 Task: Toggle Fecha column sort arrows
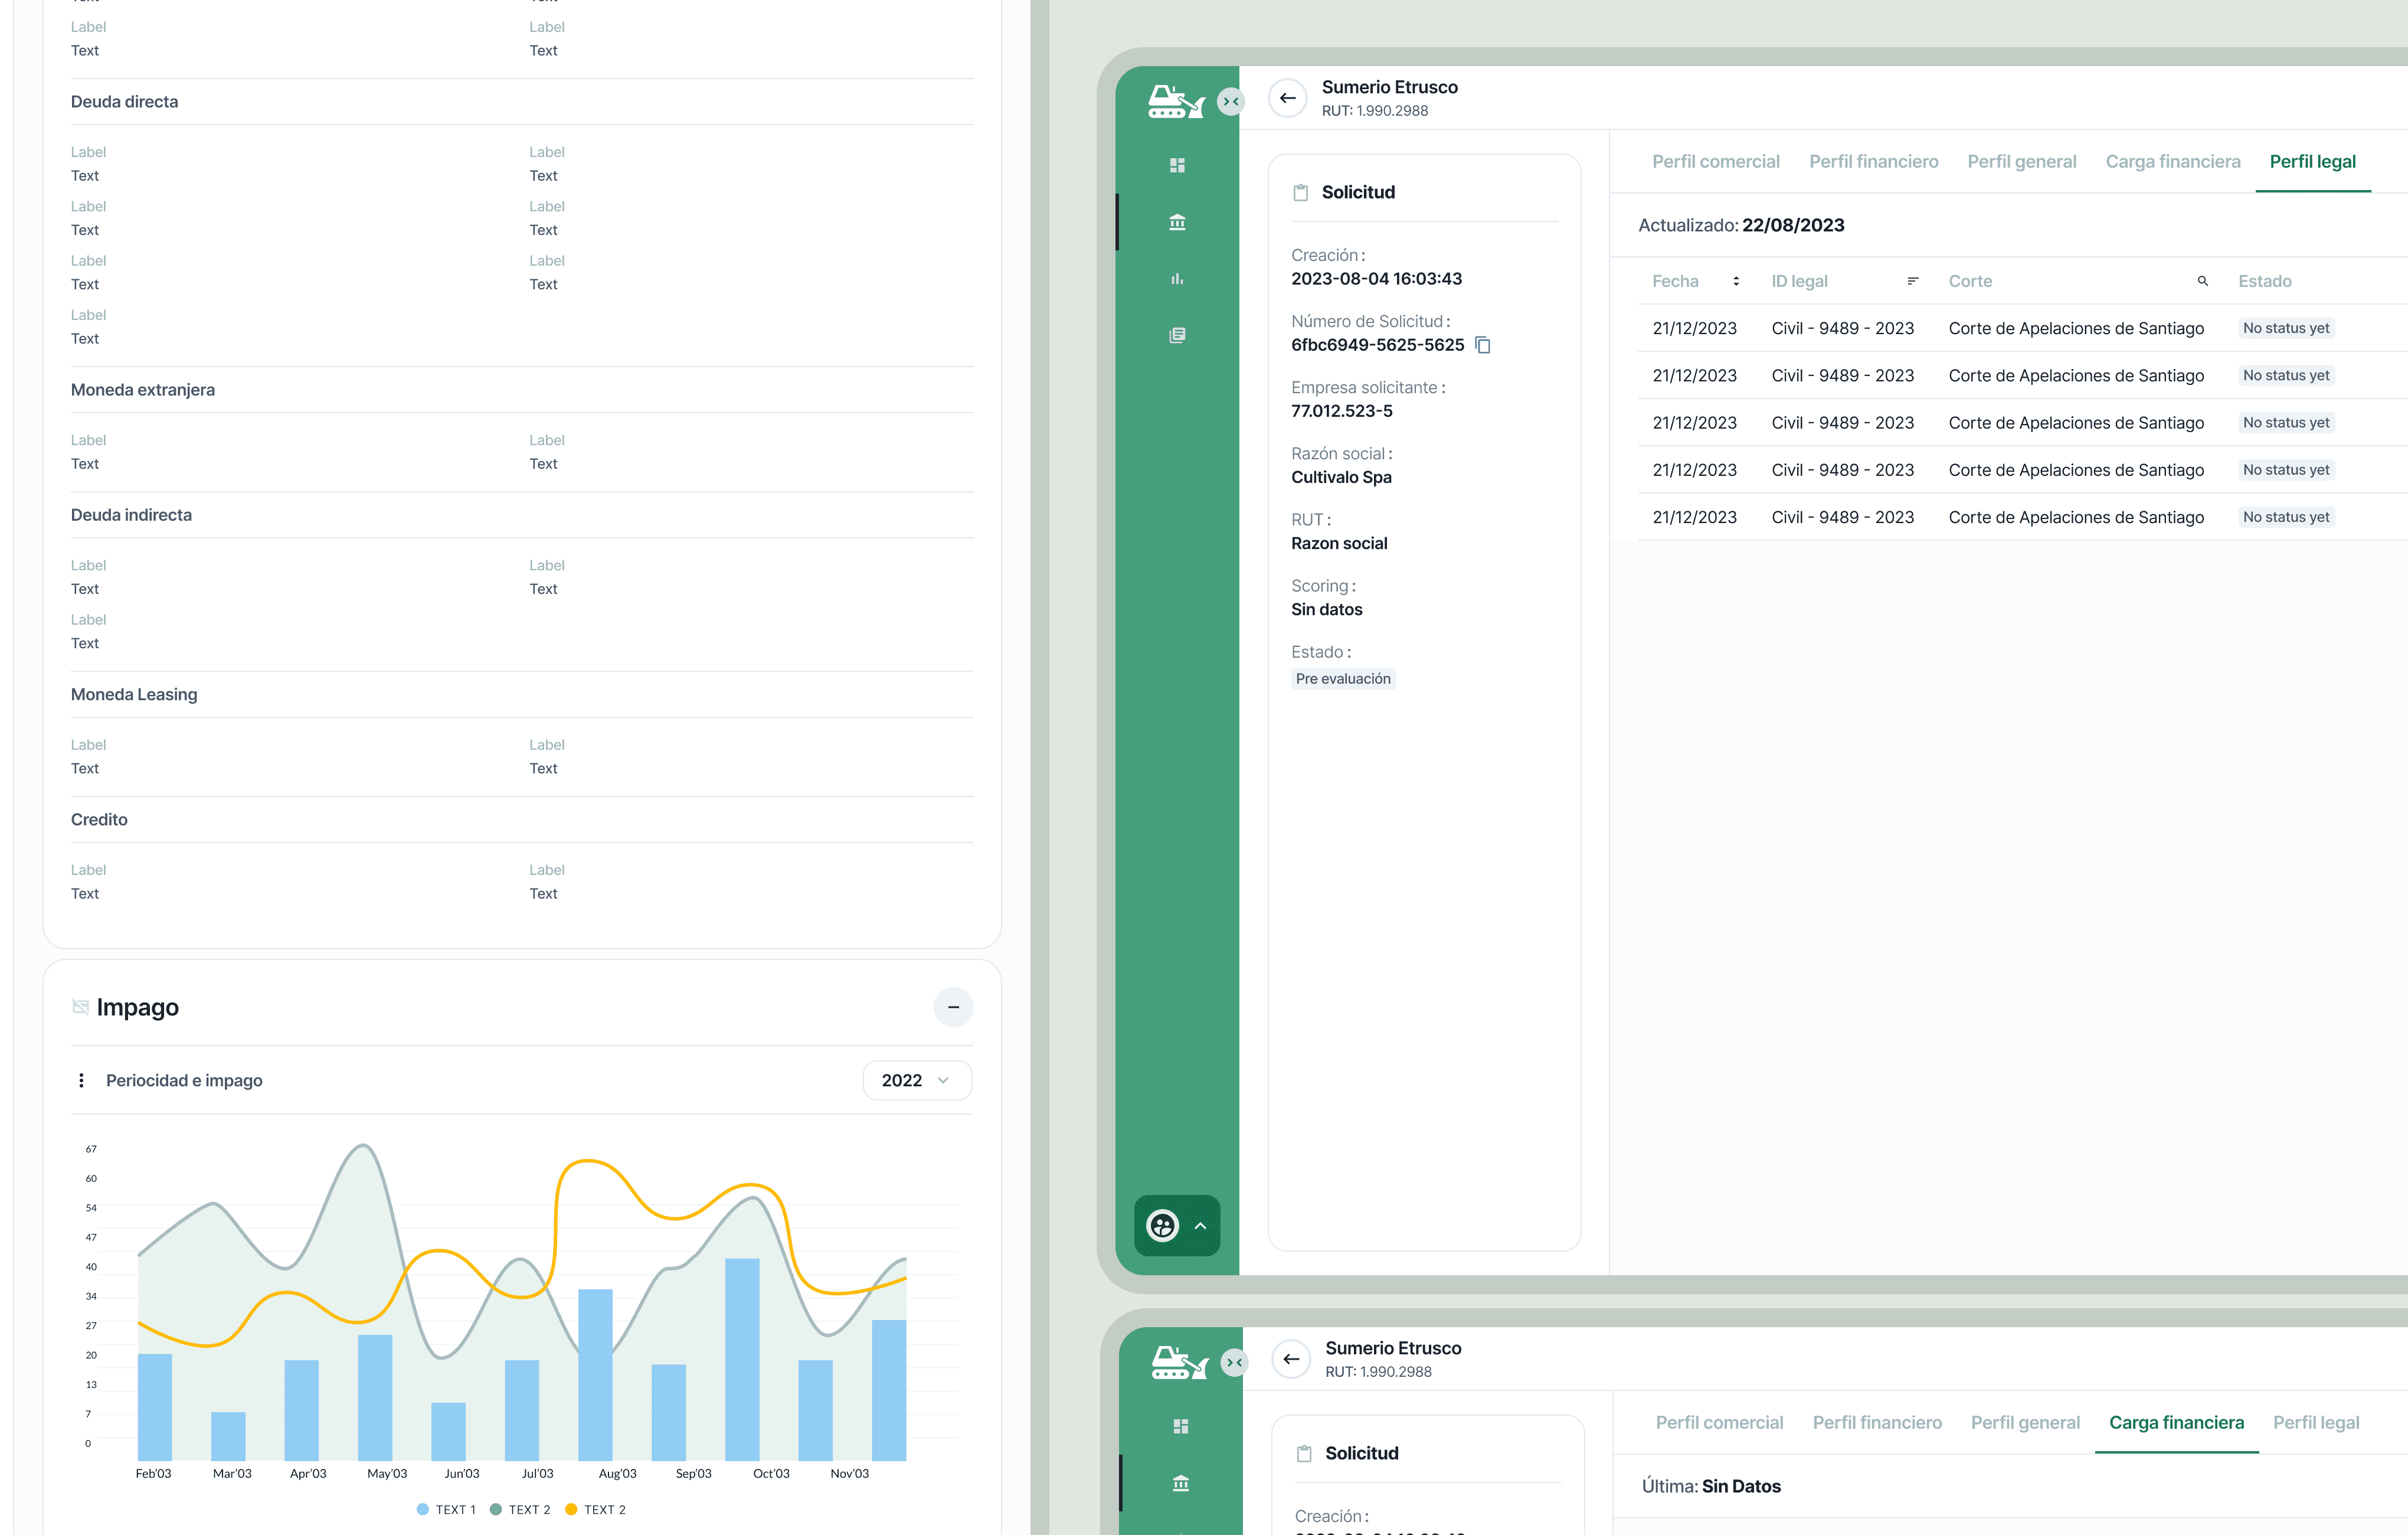click(x=1736, y=281)
